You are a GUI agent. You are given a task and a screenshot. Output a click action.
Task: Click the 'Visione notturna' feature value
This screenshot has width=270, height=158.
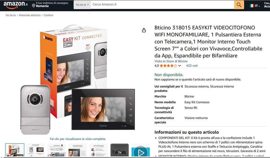[x=196, y=118]
